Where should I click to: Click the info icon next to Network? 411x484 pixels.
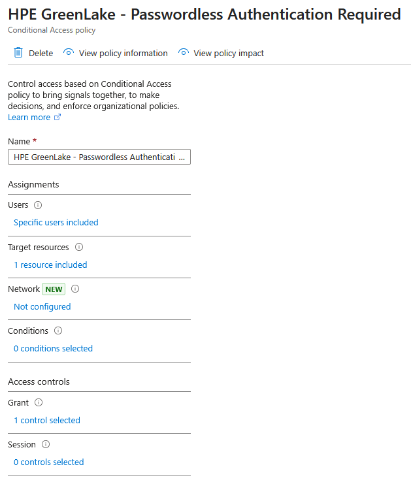tap(75, 289)
